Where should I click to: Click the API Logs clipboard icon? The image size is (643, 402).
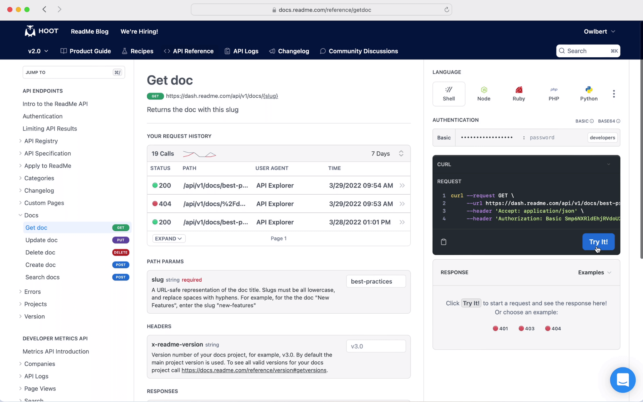click(x=227, y=51)
